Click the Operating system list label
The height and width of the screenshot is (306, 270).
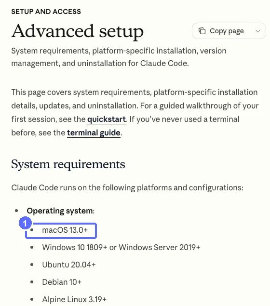click(x=61, y=211)
